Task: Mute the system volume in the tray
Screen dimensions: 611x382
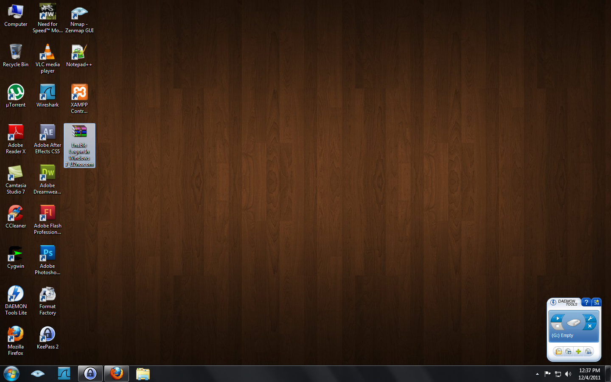Action: click(568, 374)
